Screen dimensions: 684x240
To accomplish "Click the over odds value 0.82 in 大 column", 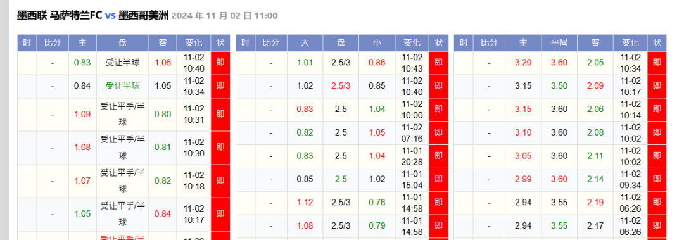I will pyautogui.click(x=305, y=132).
